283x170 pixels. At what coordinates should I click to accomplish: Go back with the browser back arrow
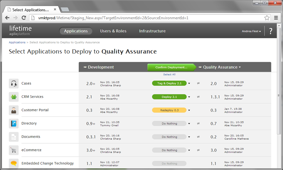[7, 18]
